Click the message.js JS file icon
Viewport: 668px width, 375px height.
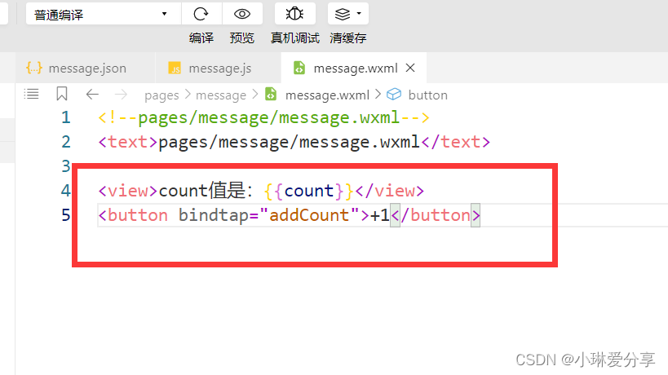pyautogui.click(x=175, y=68)
